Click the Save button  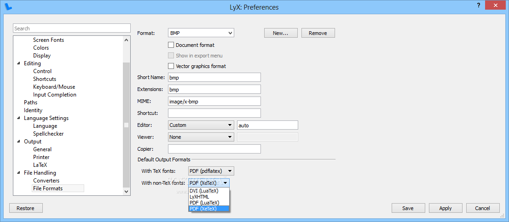point(408,208)
